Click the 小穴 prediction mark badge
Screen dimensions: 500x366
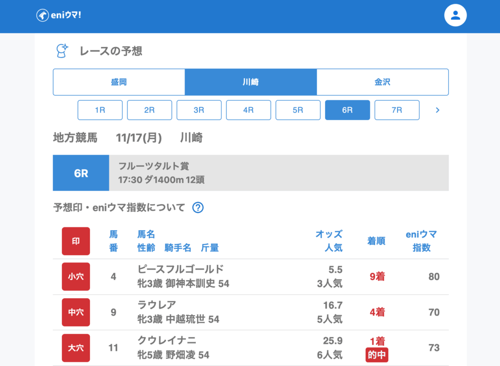pos(76,277)
